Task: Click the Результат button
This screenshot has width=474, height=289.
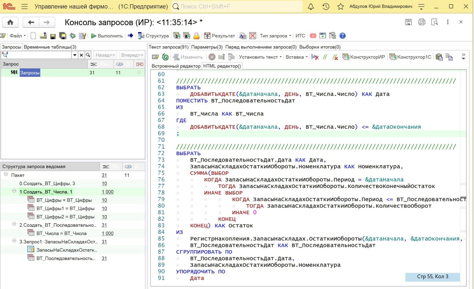Action: pyautogui.click(x=219, y=36)
